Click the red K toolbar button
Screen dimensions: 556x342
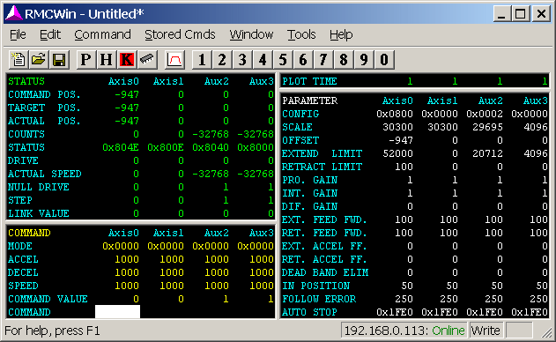pyautogui.click(x=127, y=59)
